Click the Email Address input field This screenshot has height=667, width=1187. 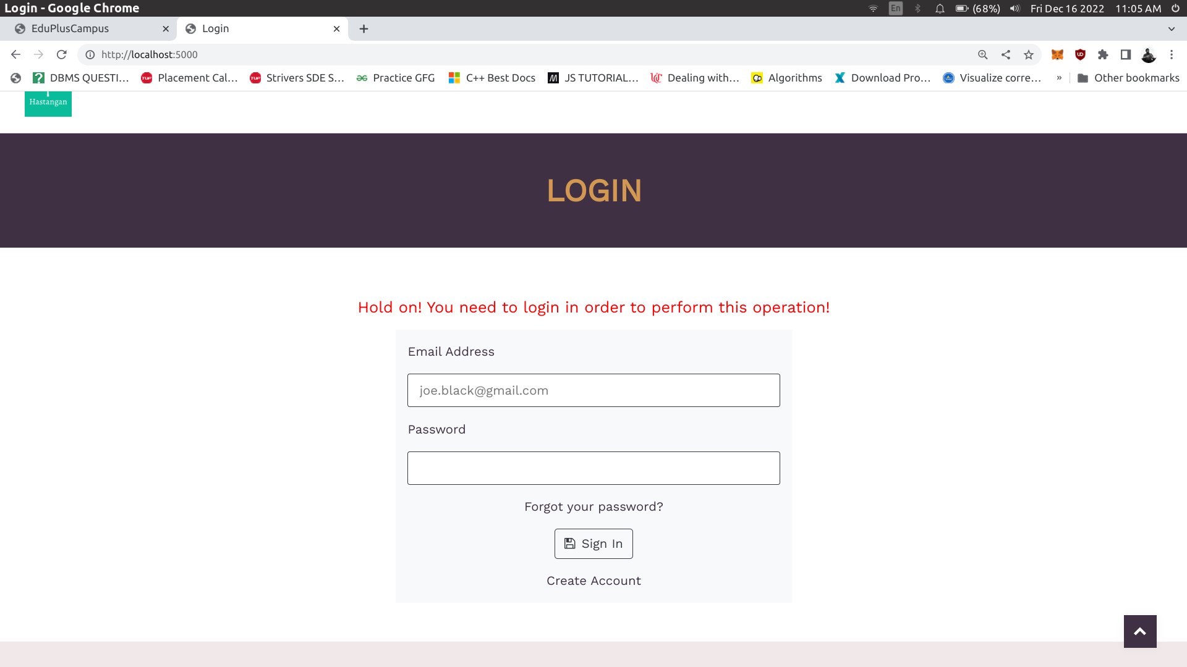593,390
